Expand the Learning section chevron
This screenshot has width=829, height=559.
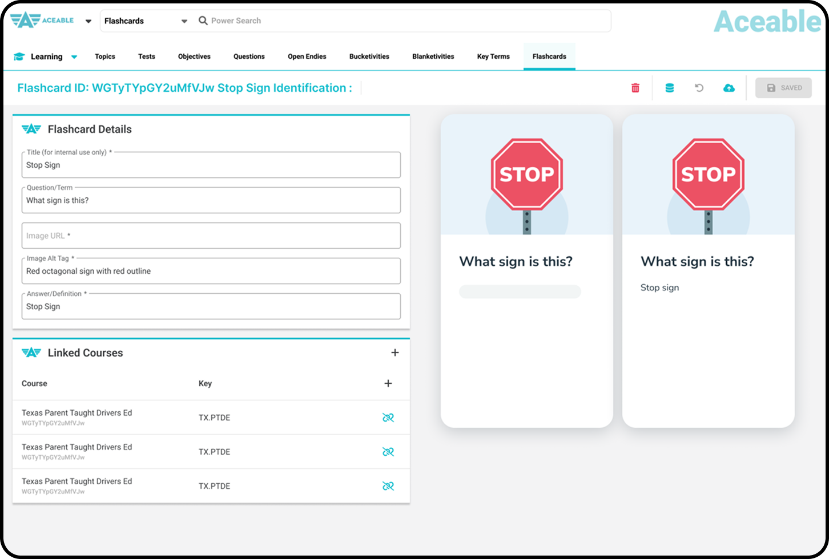coord(74,56)
